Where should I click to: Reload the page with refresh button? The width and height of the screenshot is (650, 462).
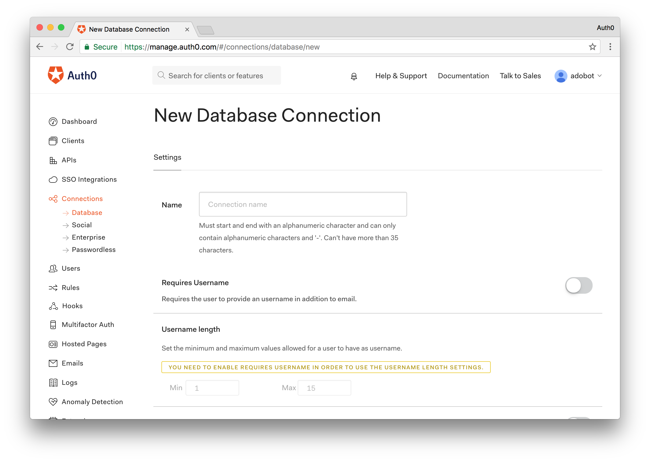(70, 47)
